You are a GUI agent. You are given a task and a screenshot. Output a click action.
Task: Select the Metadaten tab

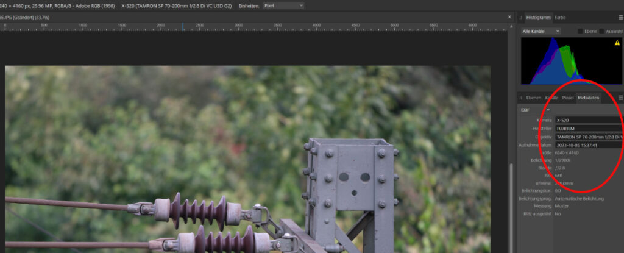[x=588, y=98]
